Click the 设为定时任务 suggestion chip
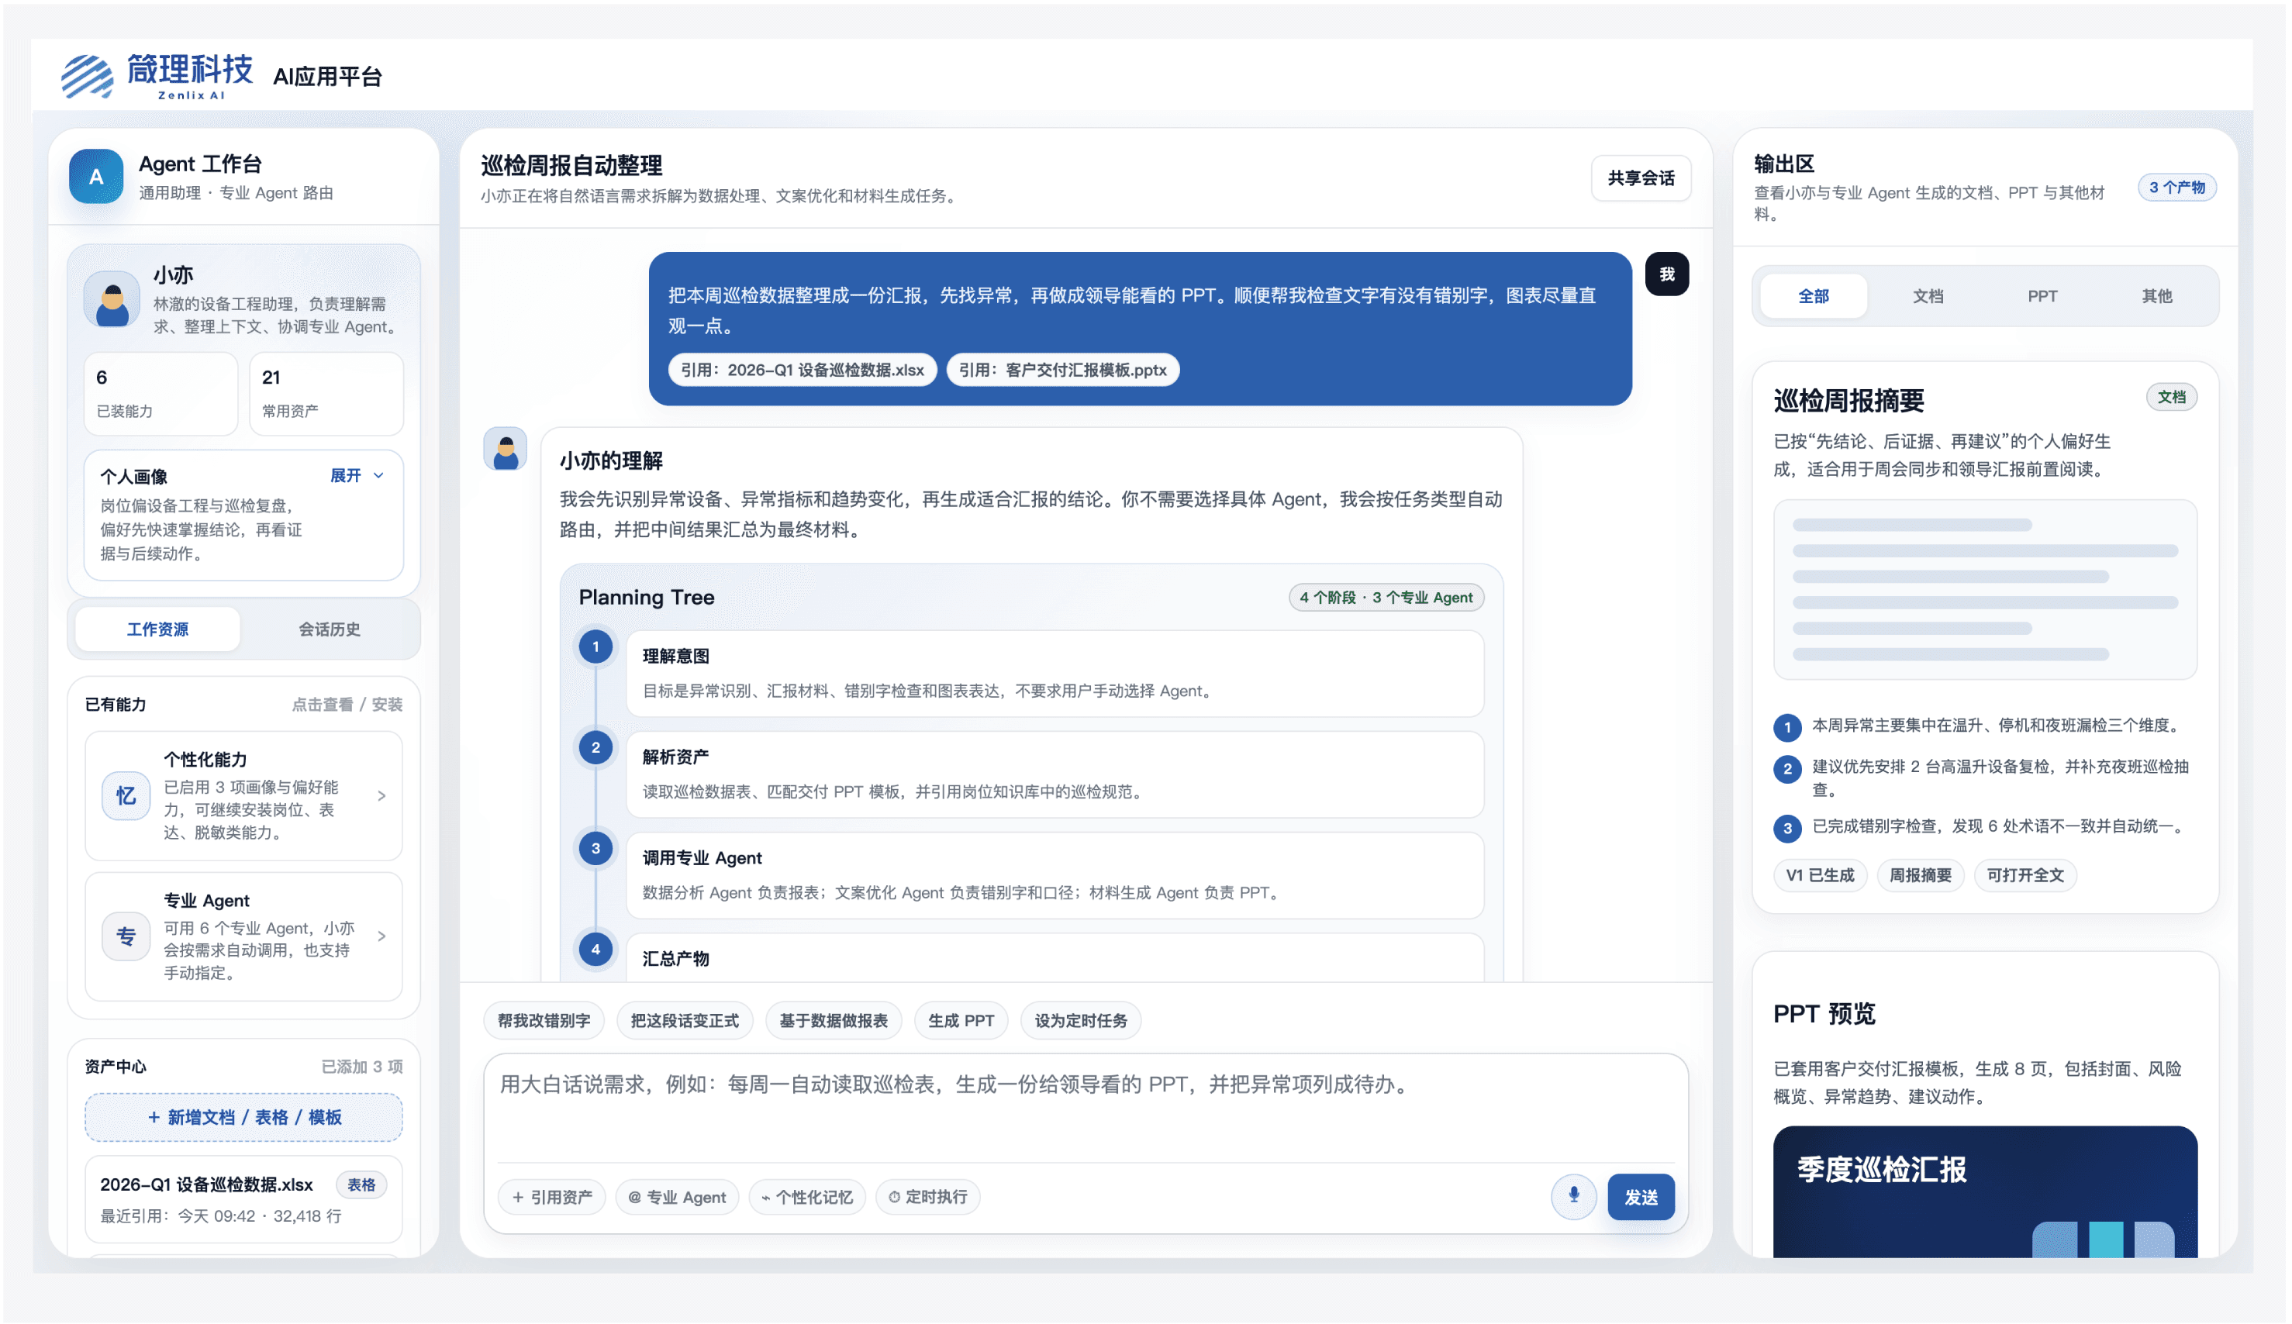The height and width of the screenshot is (1324, 2292). 1081,1020
